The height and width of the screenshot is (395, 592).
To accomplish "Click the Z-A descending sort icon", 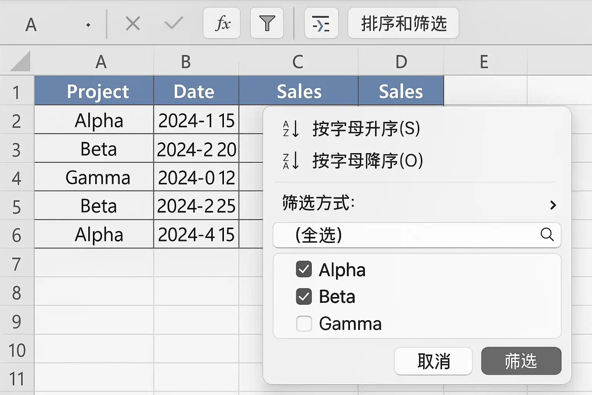I will click(291, 161).
